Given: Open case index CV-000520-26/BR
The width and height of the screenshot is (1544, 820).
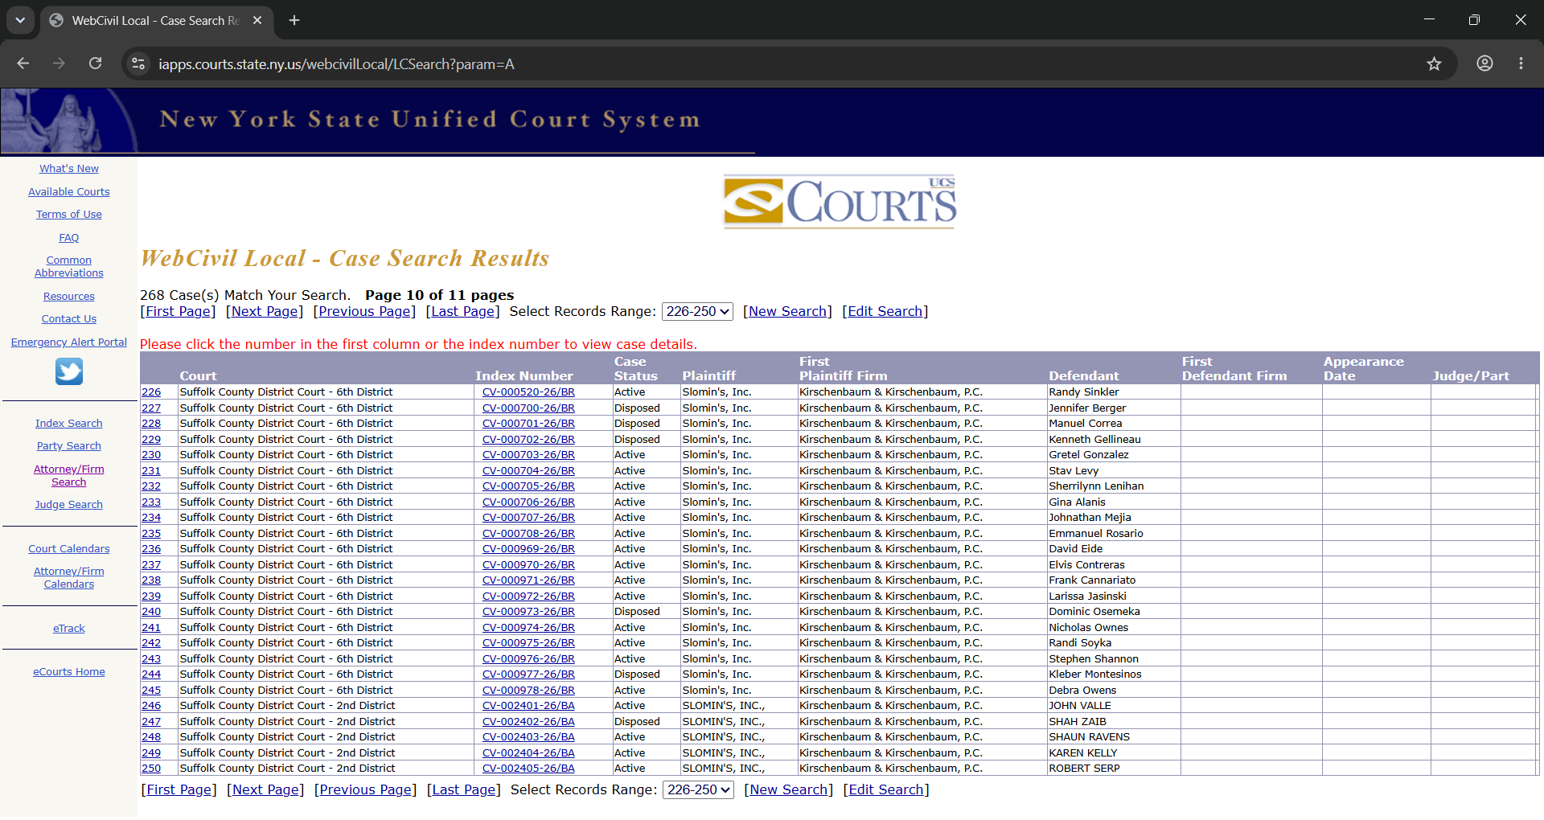Looking at the screenshot, I should (x=528, y=392).
